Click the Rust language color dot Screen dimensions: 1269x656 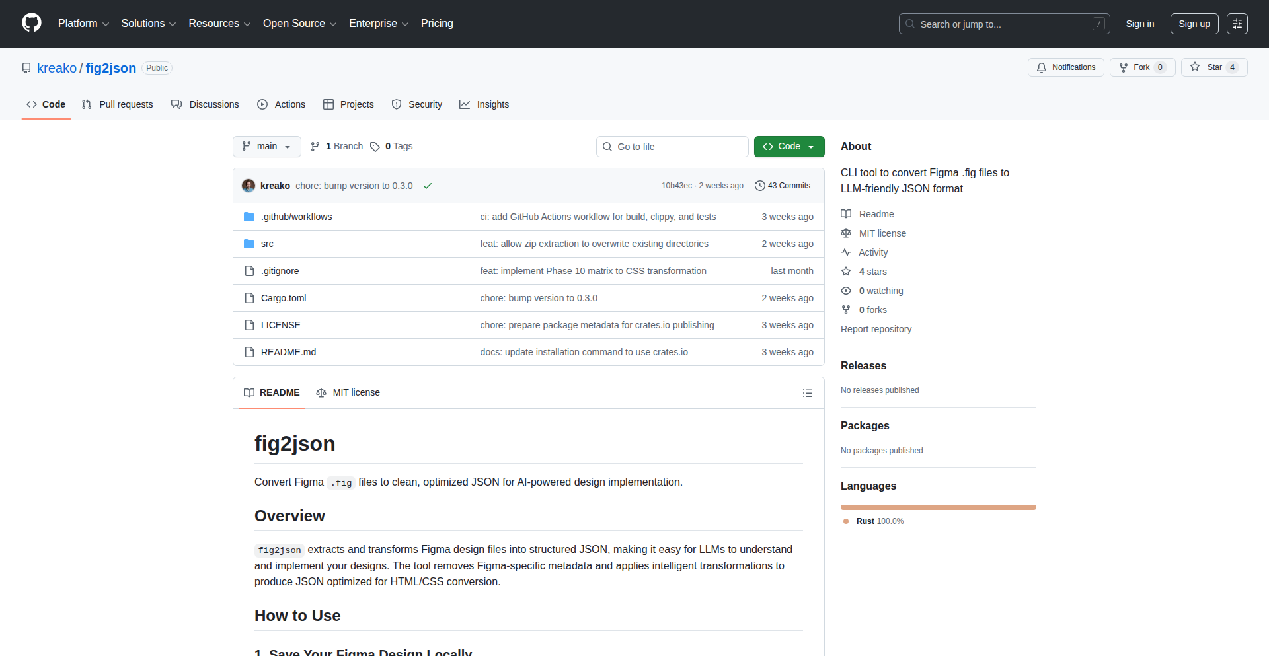pos(846,521)
